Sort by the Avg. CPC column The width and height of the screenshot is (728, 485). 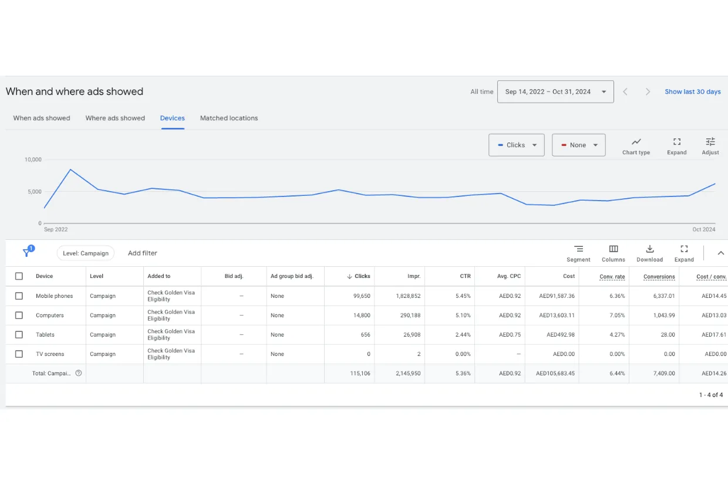point(508,276)
